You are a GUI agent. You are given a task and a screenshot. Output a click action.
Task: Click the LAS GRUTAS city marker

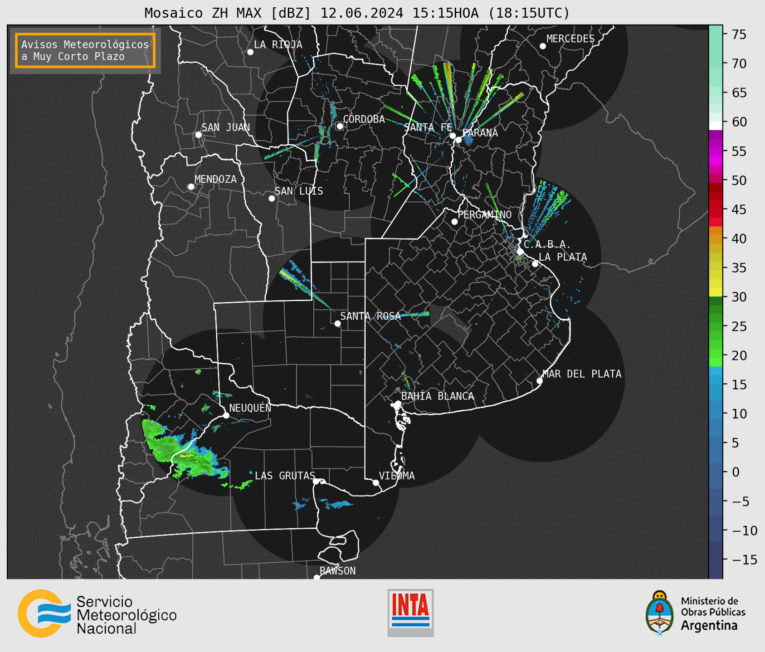316,482
